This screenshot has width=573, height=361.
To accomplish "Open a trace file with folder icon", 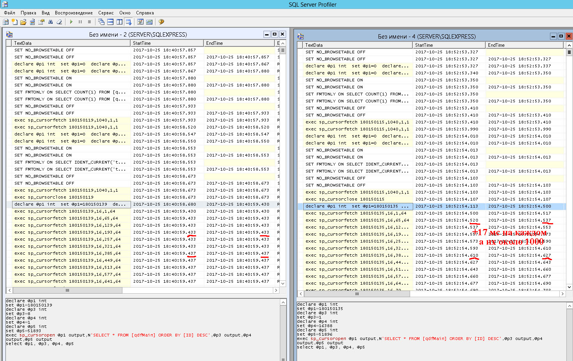I will pyautogui.click(x=23, y=22).
